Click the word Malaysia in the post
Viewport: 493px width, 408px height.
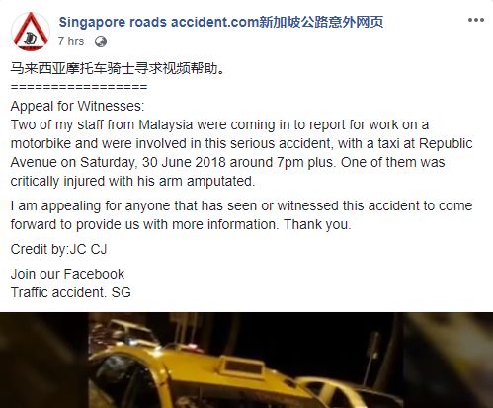(x=166, y=125)
